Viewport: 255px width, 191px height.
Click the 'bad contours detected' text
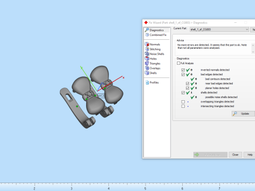217,79
